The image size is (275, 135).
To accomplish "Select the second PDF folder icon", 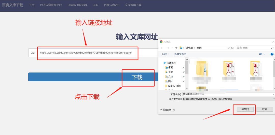I will click(229, 69).
